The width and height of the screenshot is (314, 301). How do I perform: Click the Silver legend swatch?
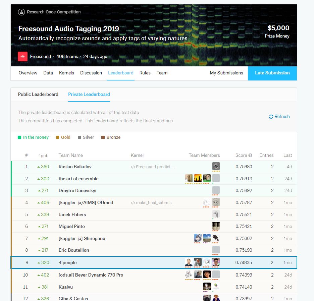[79, 137]
